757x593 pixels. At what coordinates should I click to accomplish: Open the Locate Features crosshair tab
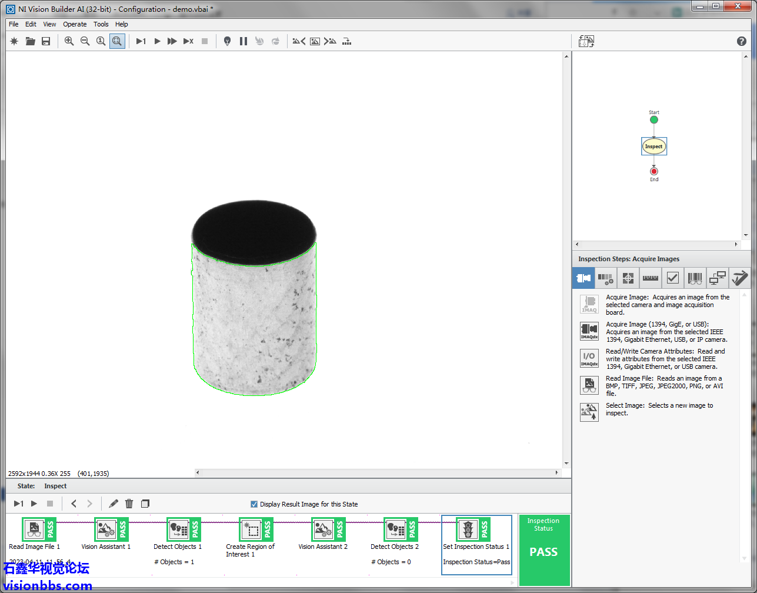click(x=628, y=278)
